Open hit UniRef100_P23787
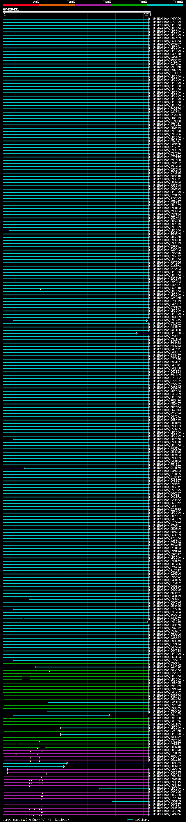Image resolution: width=186 pixels, height=822 pixels. tap(167, 44)
